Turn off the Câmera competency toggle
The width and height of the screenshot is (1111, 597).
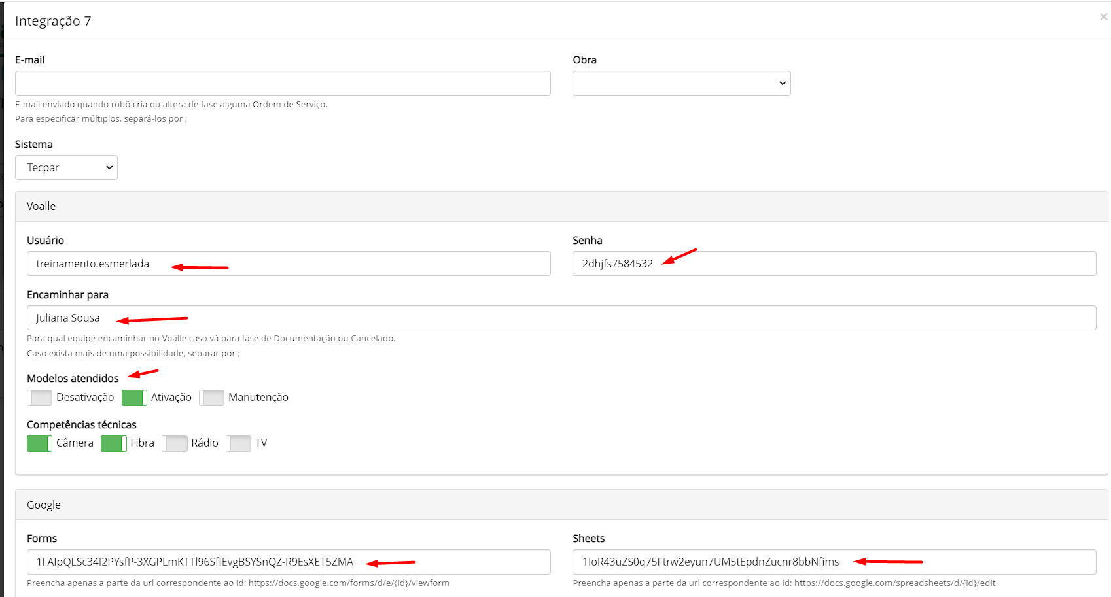coord(39,443)
